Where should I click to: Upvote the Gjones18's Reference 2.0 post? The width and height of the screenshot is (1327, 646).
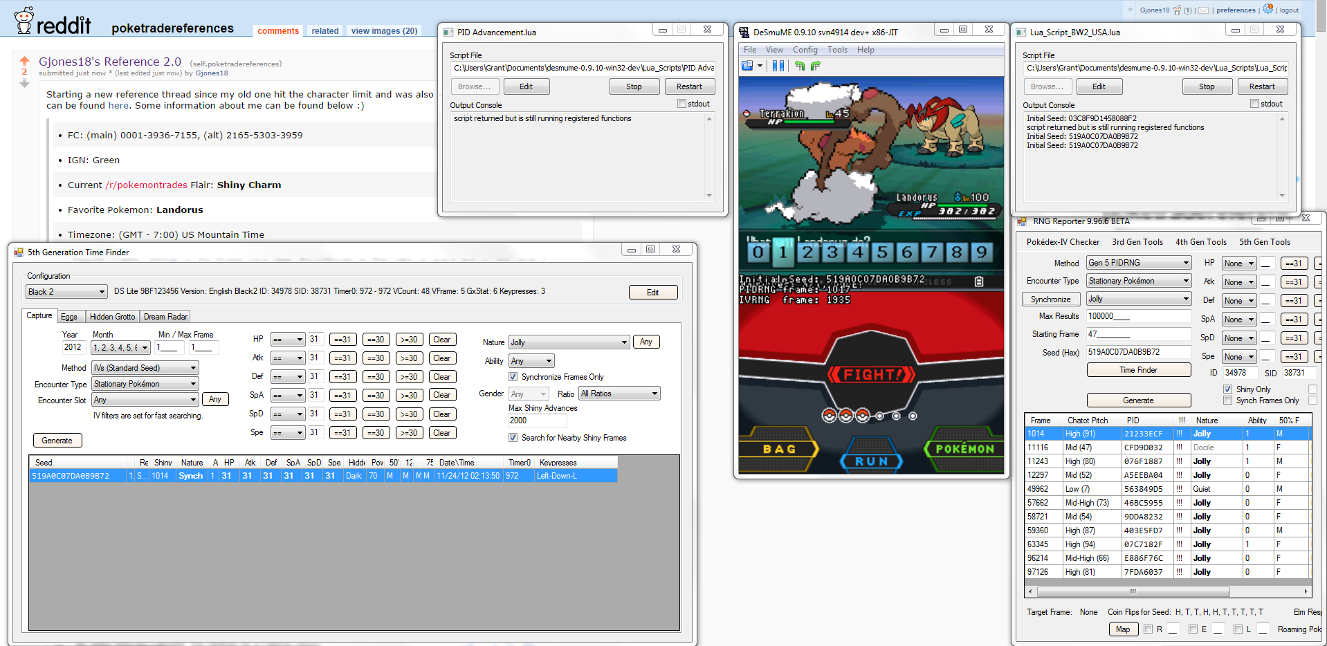coord(25,60)
